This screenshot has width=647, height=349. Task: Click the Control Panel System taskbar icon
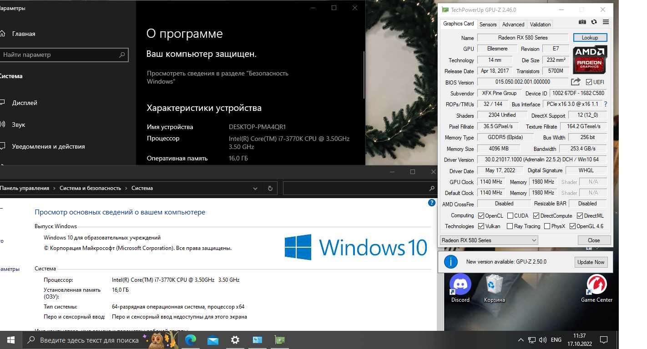[x=258, y=340]
